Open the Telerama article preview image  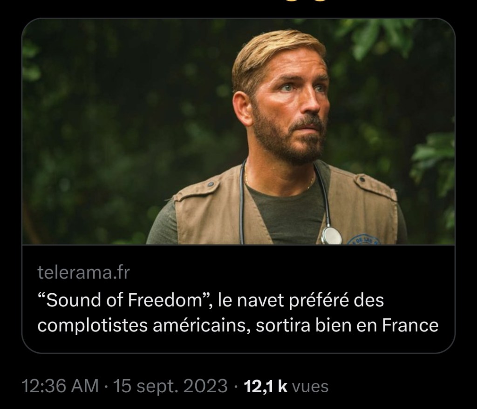click(x=238, y=132)
